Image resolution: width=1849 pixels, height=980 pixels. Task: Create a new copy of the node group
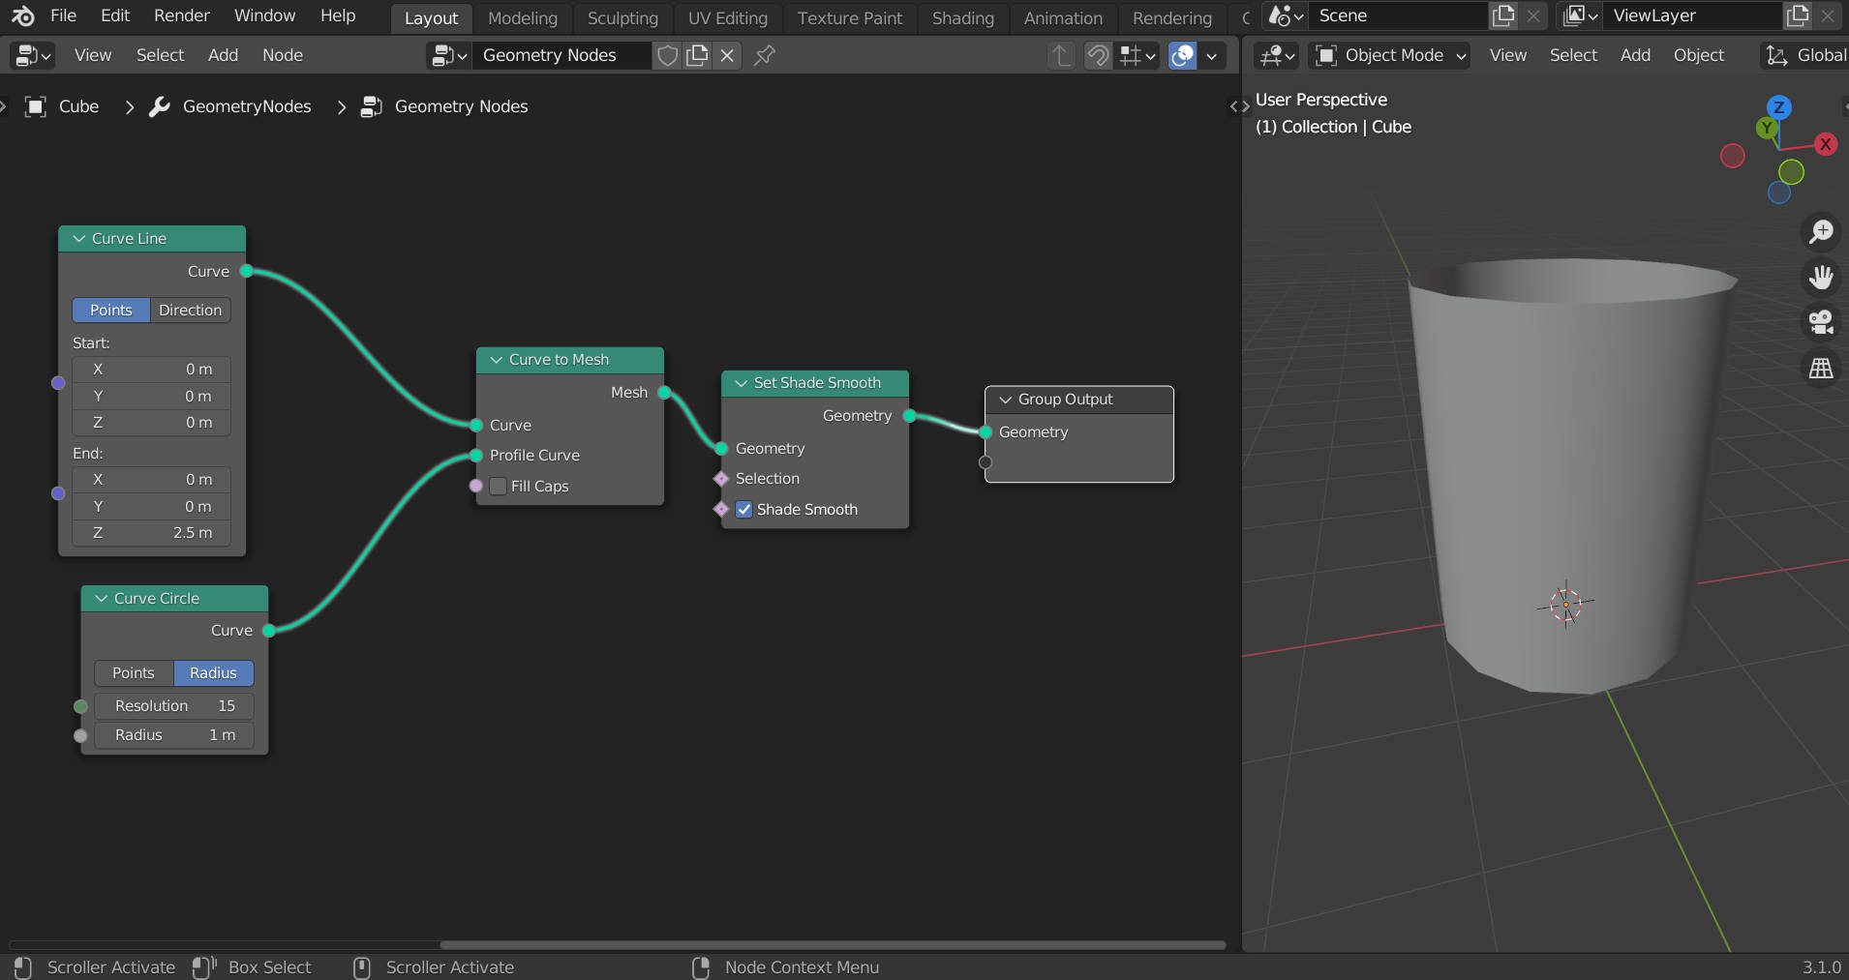[x=696, y=55]
